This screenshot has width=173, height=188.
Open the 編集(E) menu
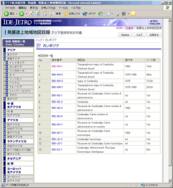point(23,8)
